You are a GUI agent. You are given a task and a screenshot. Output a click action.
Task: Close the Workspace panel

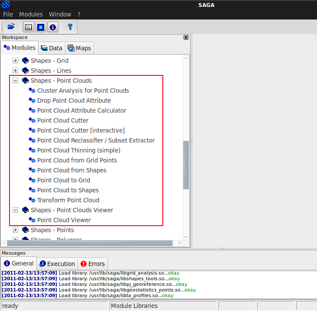click(186, 38)
